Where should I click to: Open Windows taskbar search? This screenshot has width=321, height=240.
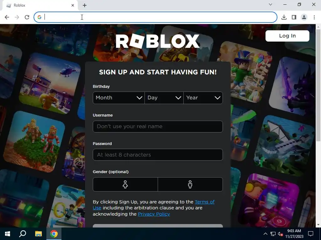pos(23,234)
